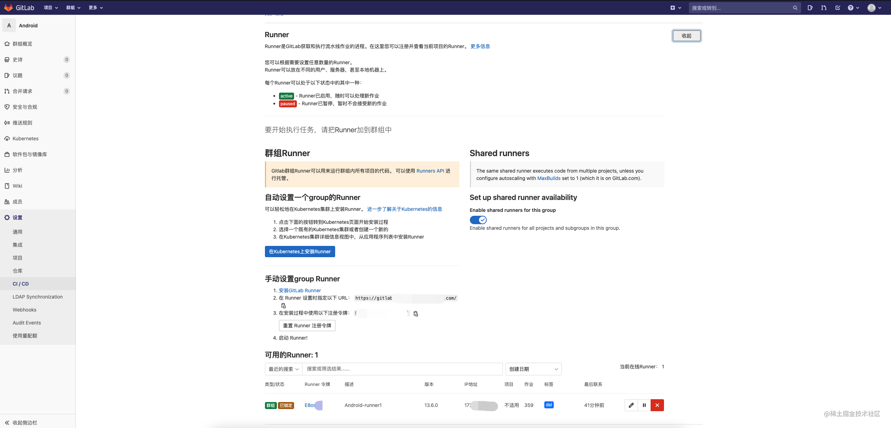
Task: Click the copy URL lock icon
Action: (283, 306)
